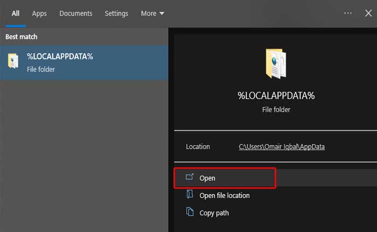Viewport: 377px width, 232px height.
Task: Close the search panel with X
Action: (368, 13)
